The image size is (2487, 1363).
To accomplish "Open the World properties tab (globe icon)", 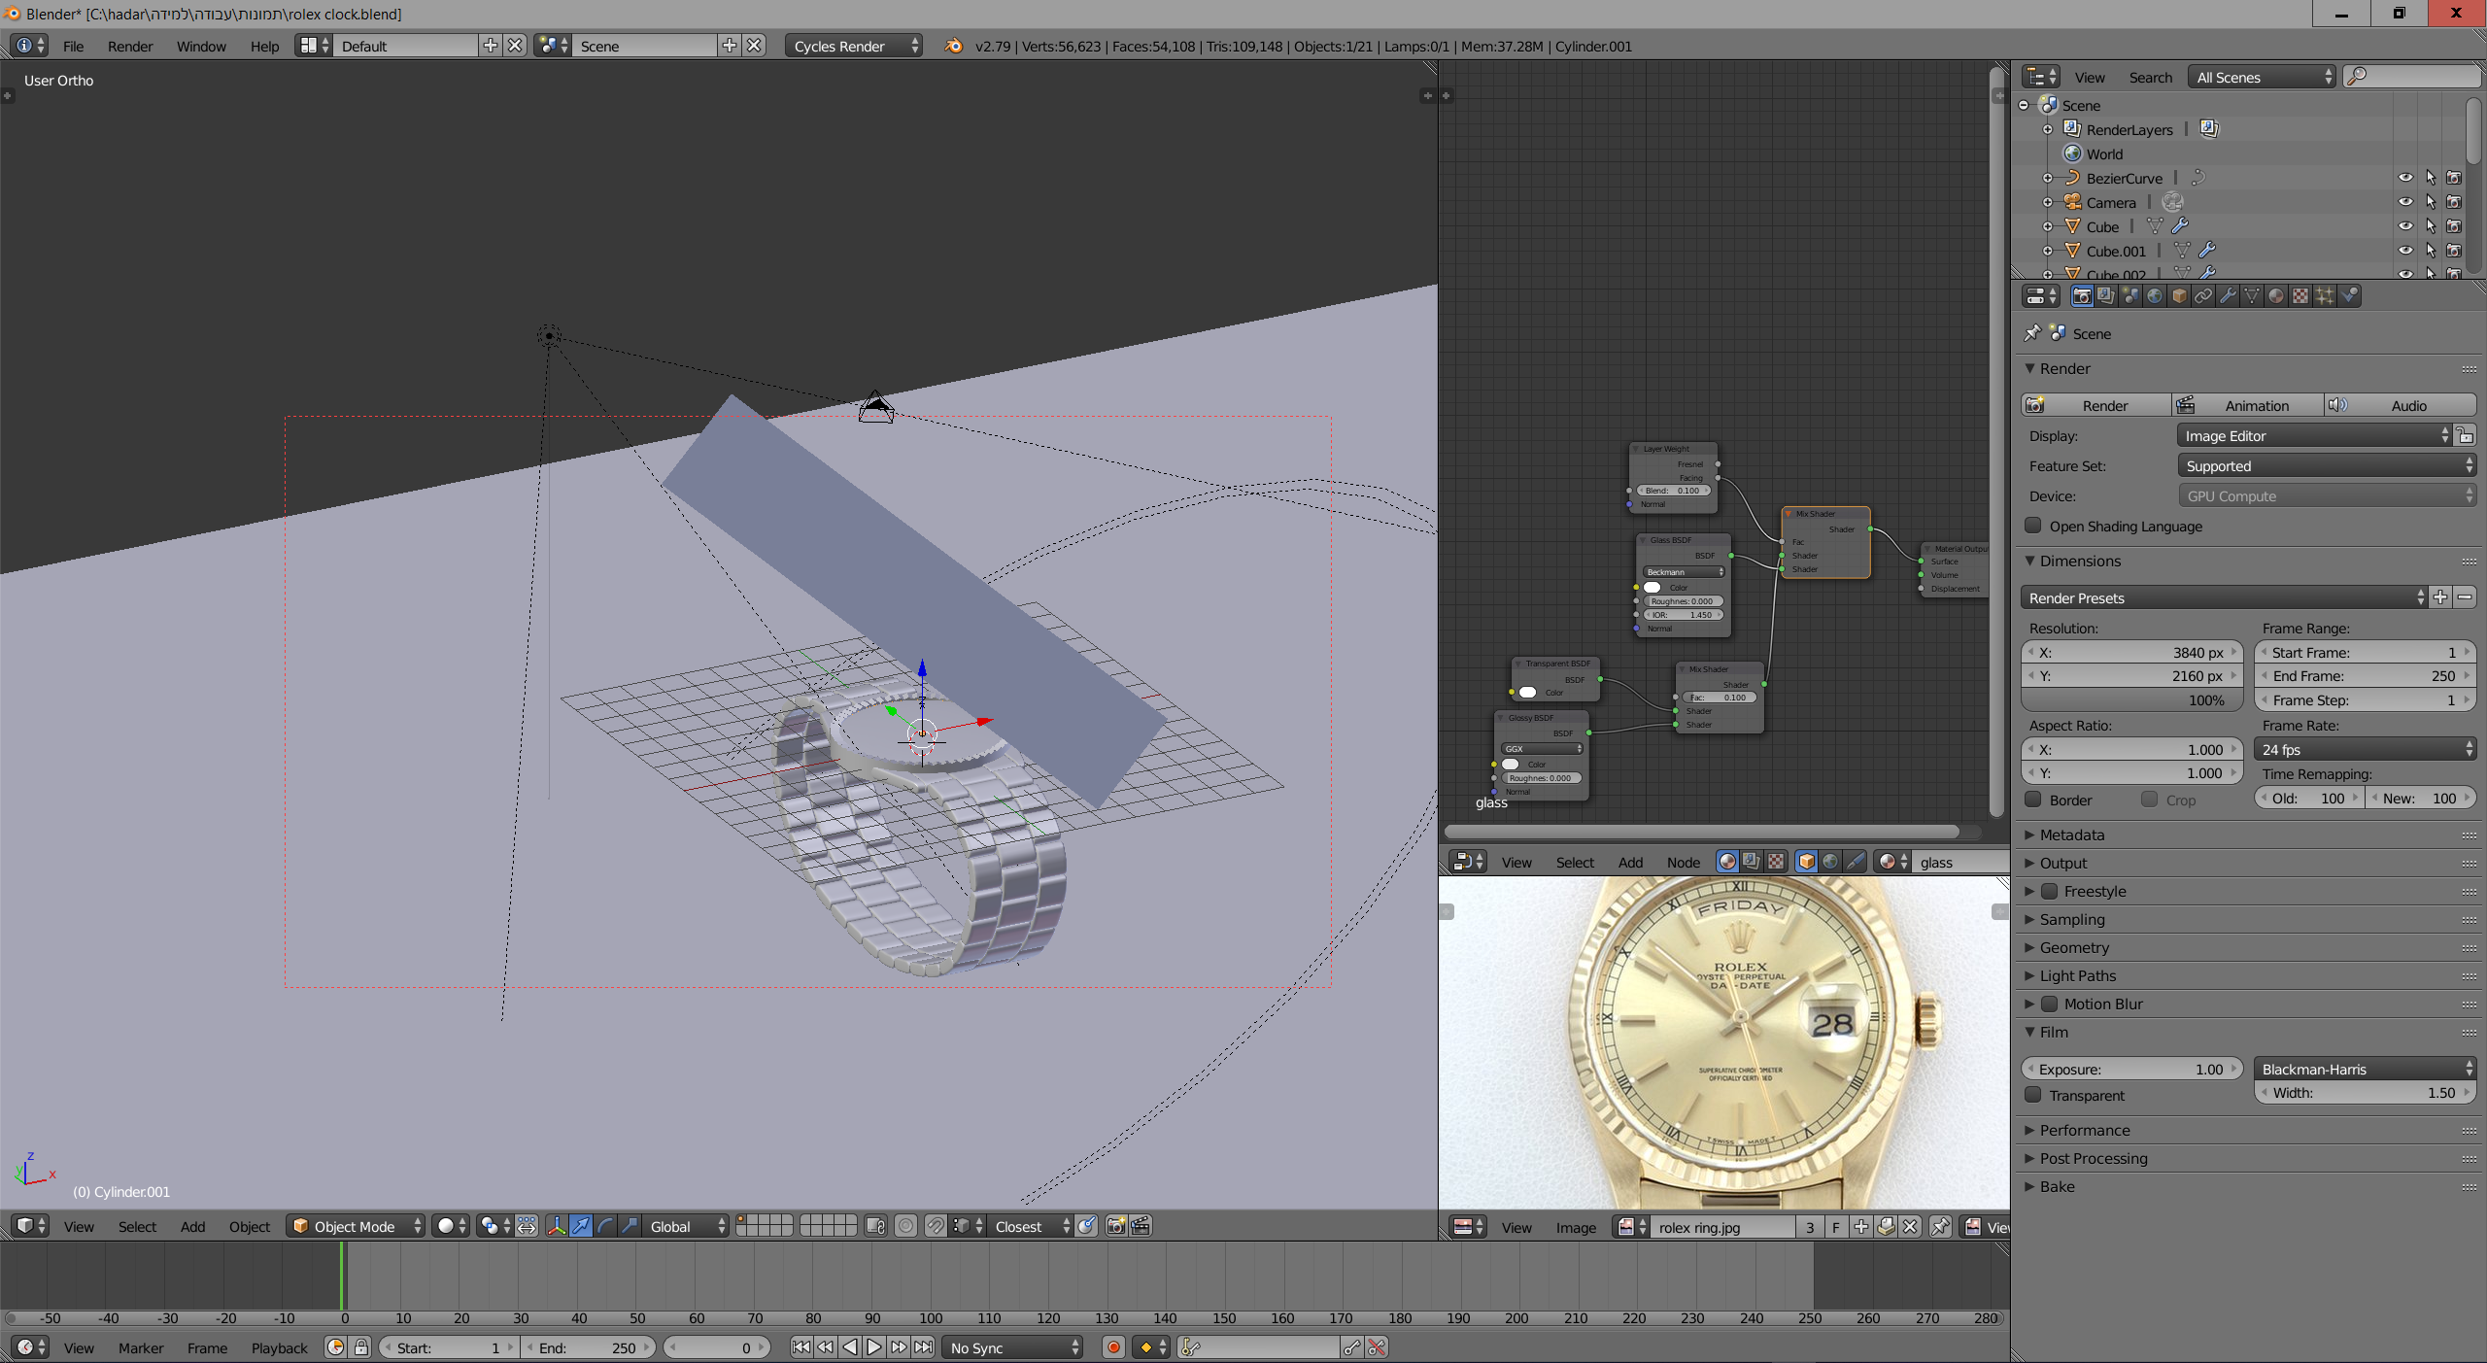I will tap(2155, 296).
